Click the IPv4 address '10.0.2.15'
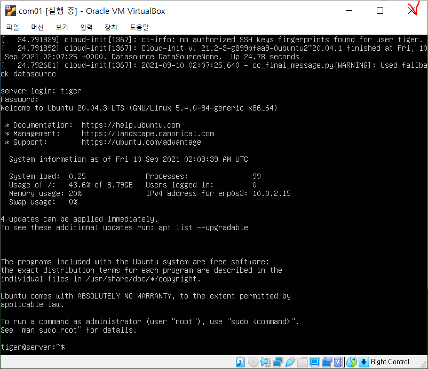428x369 pixels. (x=272, y=193)
